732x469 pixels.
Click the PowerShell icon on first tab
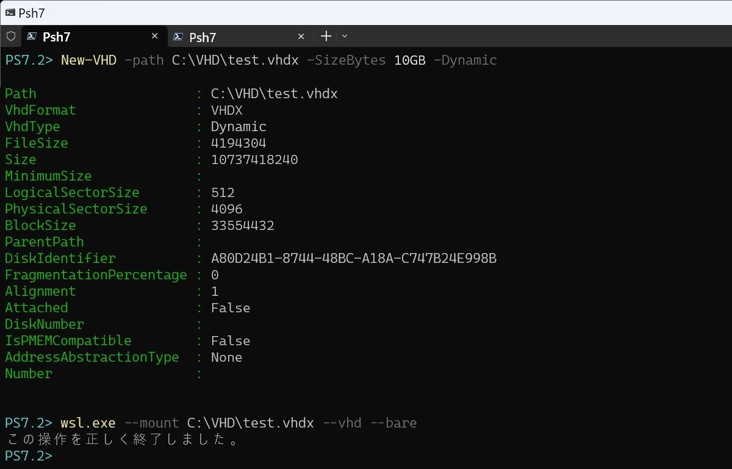coord(32,37)
